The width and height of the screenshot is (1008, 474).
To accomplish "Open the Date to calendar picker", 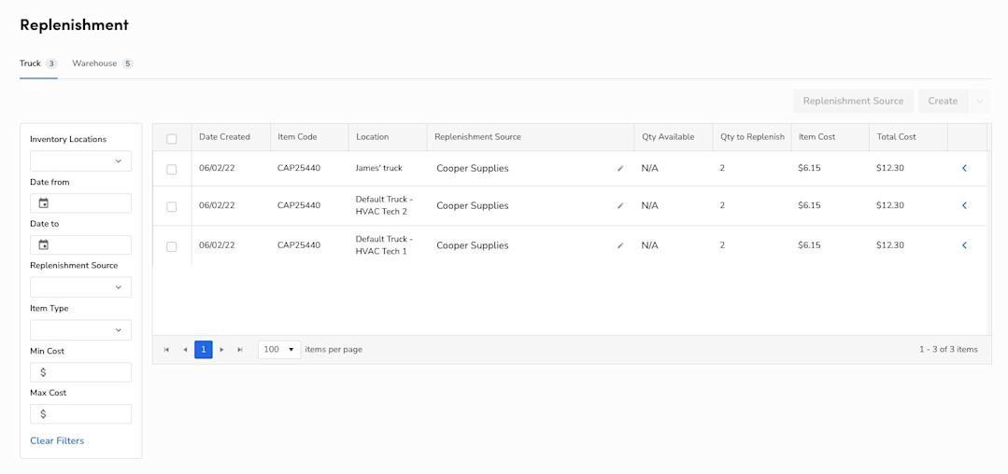I will [x=44, y=244].
